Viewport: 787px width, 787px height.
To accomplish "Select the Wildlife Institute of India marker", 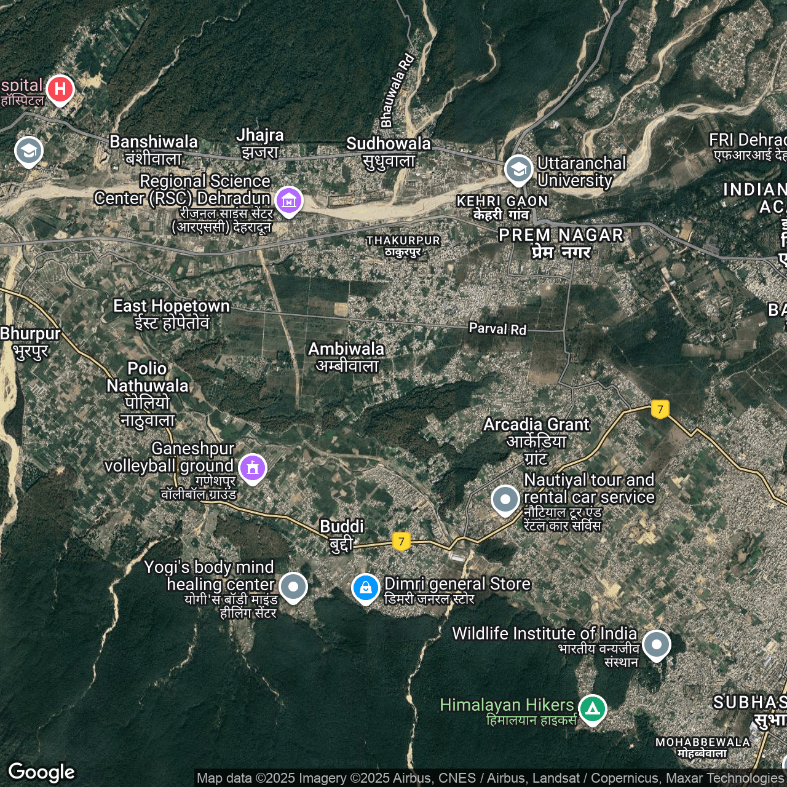I will (656, 644).
